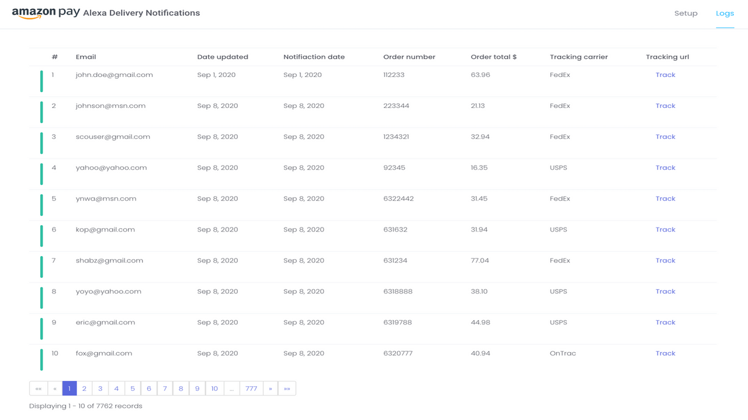Click the OnTrac carrier cell
This screenshot has height=420, width=748.
(563, 353)
